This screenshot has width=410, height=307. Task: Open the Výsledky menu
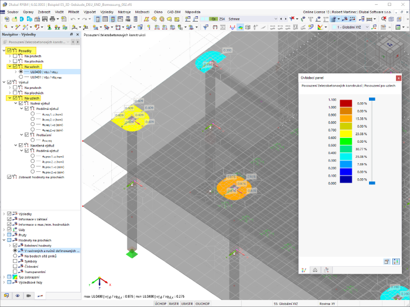[107, 12]
